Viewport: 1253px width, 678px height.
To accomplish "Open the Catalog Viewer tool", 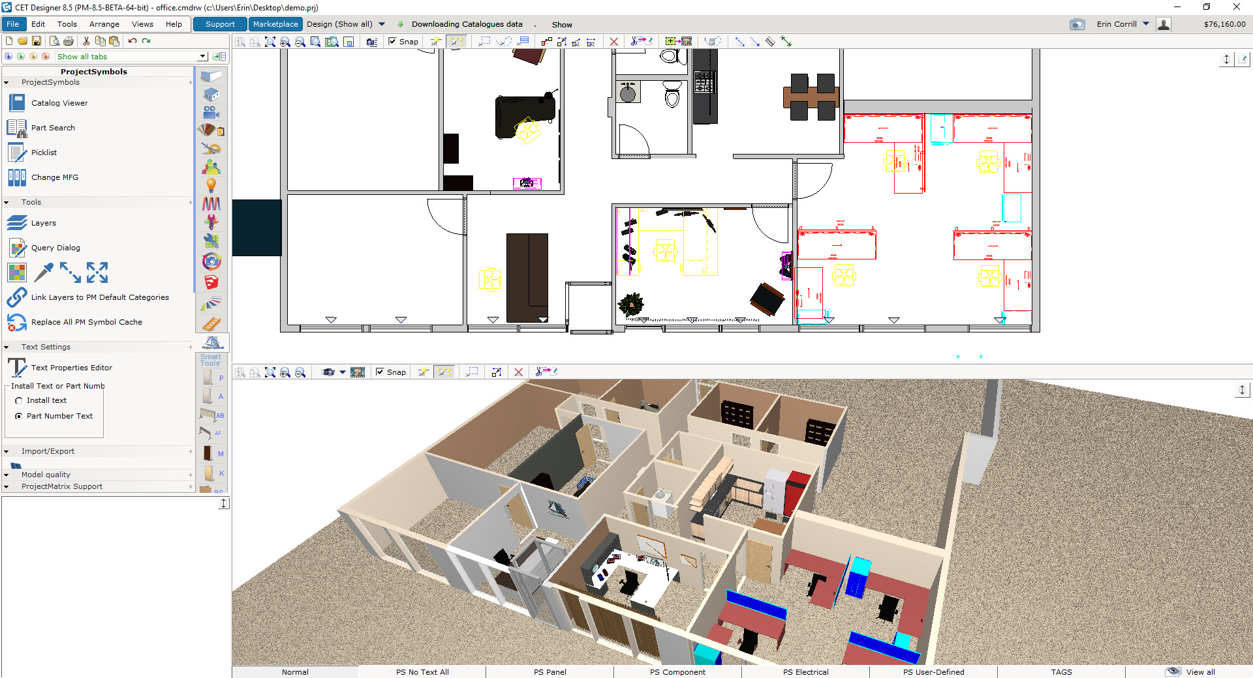I will 48,103.
